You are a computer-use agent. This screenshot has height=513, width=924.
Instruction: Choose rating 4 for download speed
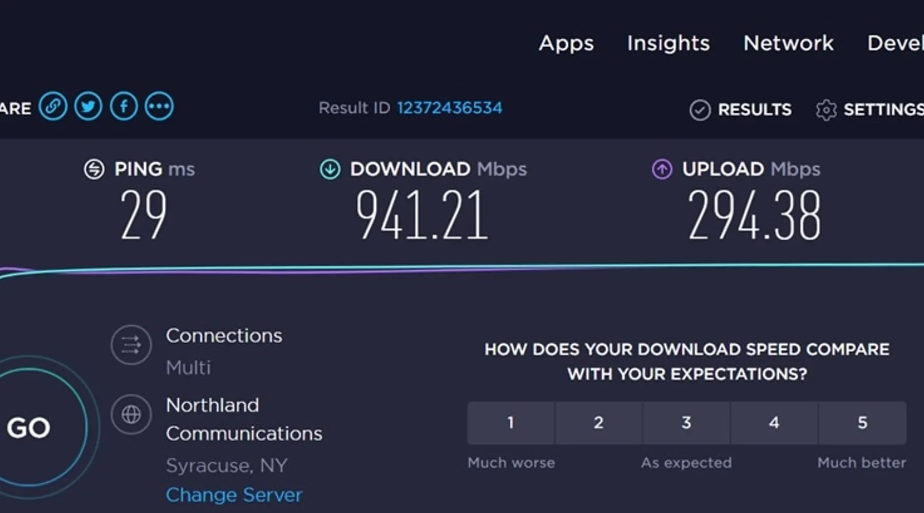pos(774,423)
